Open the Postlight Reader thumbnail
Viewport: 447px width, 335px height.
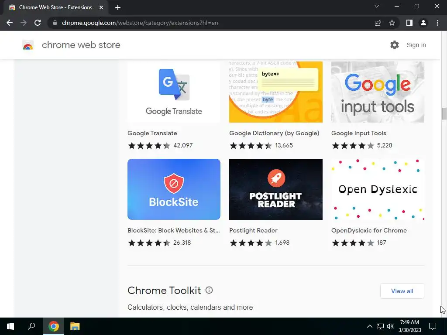click(x=276, y=189)
